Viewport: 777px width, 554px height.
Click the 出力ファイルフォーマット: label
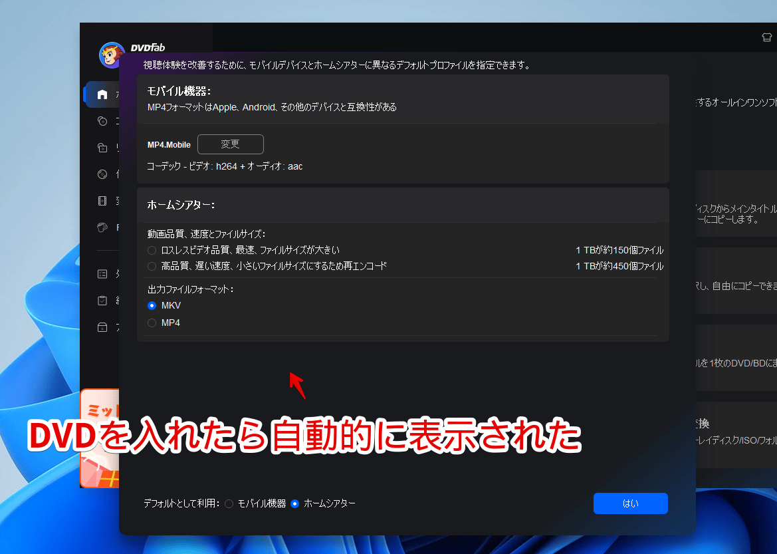coord(190,289)
